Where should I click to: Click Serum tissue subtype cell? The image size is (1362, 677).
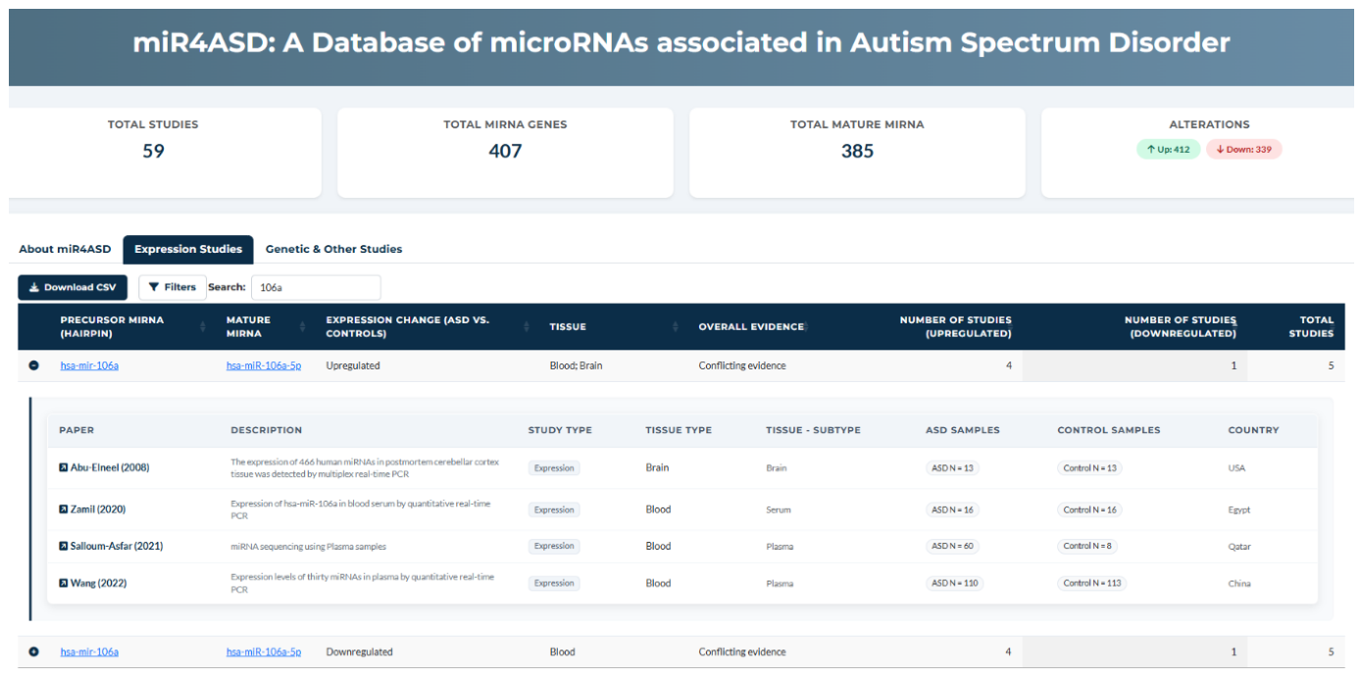(x=780, y=509)
